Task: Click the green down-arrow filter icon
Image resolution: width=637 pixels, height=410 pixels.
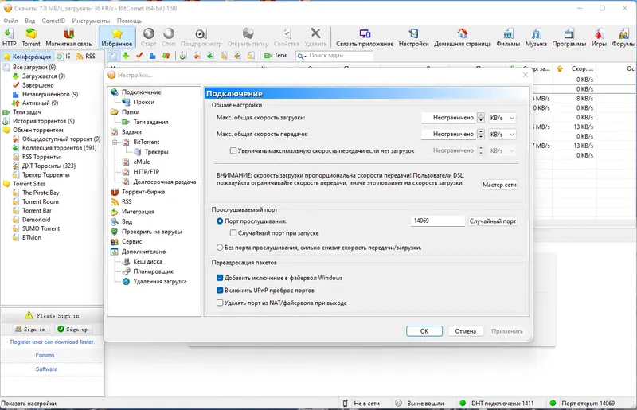Action: [x=126, y=56]
